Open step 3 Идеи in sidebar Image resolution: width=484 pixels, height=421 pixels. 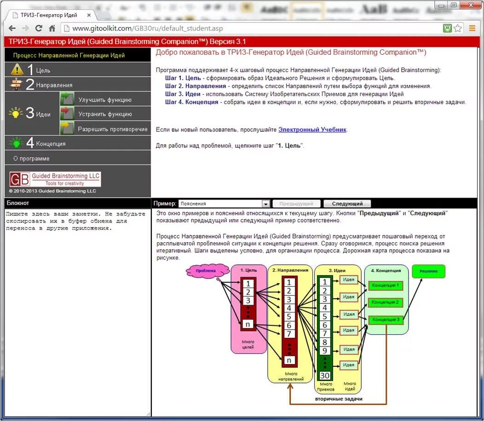32,113
